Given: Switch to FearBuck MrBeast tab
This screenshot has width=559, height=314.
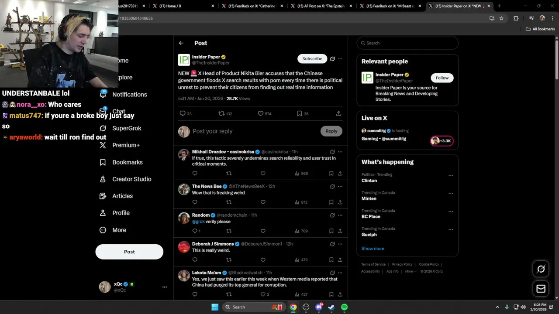Looking at the screenshot, I should (390, 6).
